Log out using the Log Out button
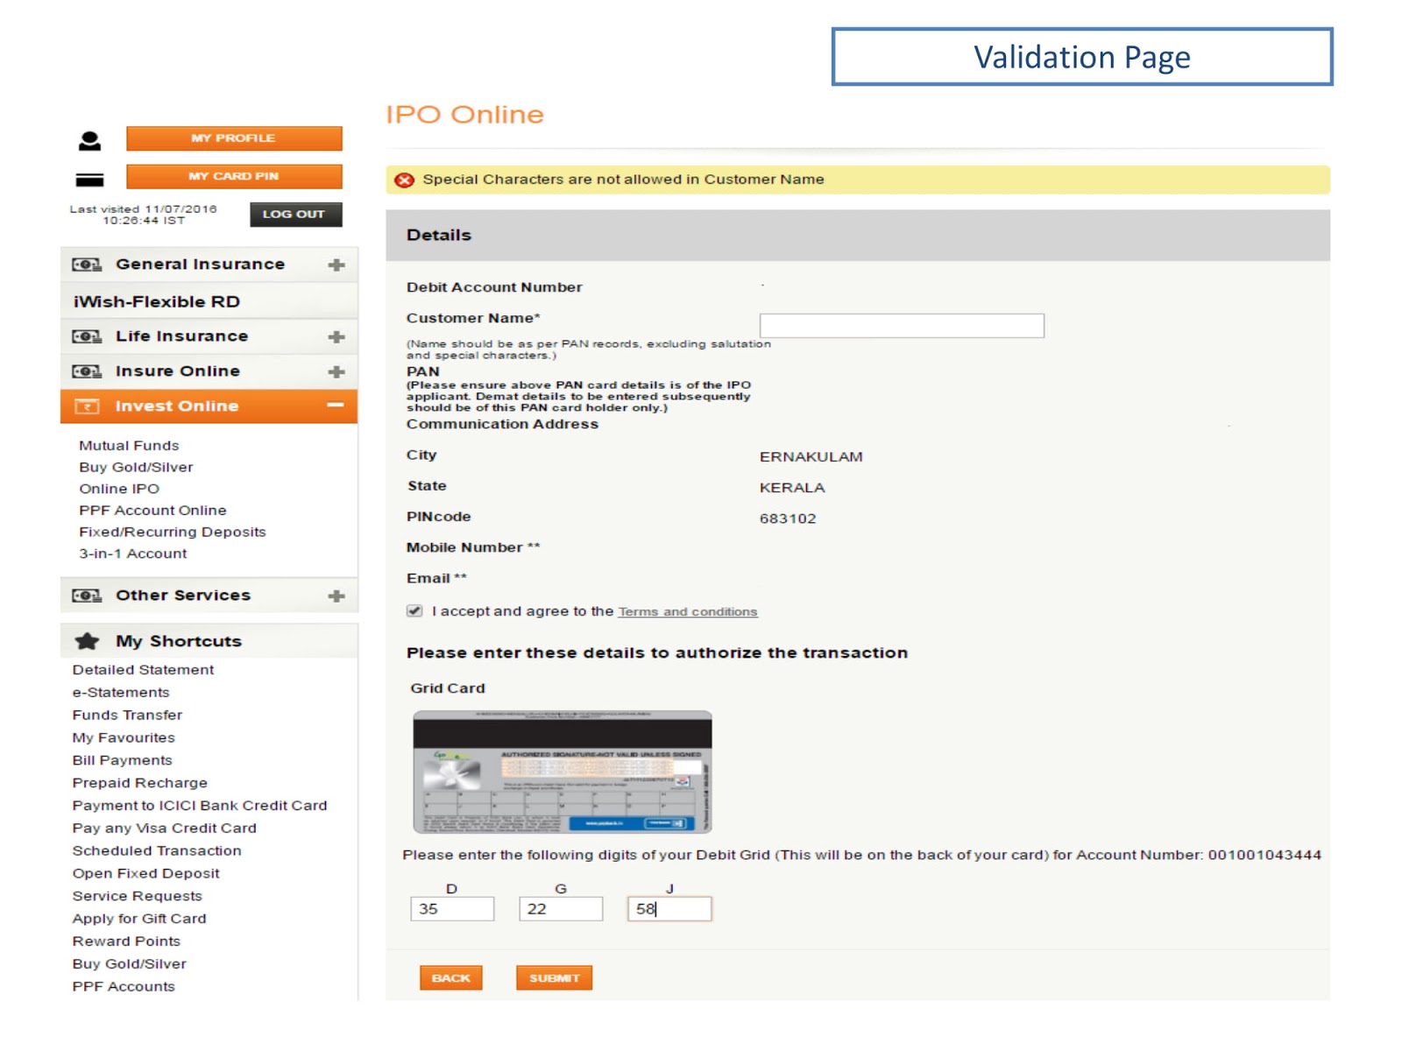Image resolution: width=1402 pixels, height=1051 pixels. pyautogui.click(x=295, y=215)
